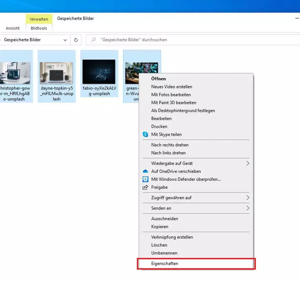The image size is (300, 281).
Task: Click the Windows Defender shield icon
Action: 145,179
